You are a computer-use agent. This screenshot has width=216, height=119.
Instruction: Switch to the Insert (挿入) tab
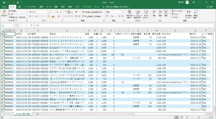(x=20, y=7)
